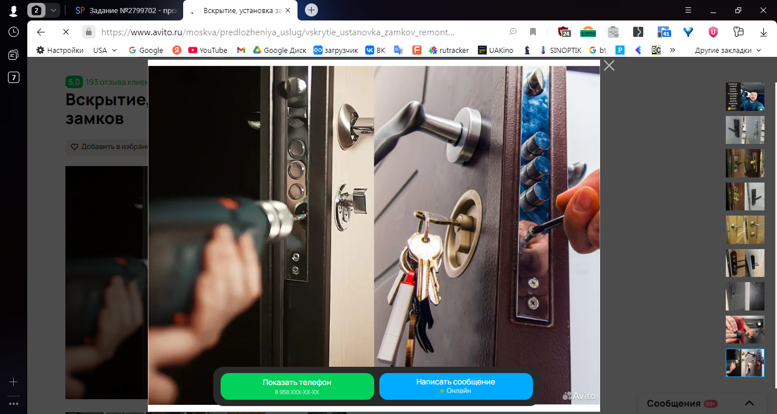Image resolution: width=777 pixels, height=414 pixels.
Task: Open the sidebar tabs panel icon
Action: pos(13,55)
